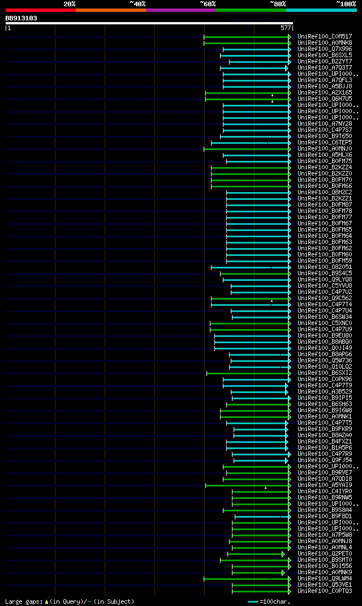The height and width of the screenshot is (606, 362).
Task: Click the BB913103 query name label
Action: (21, 18)
